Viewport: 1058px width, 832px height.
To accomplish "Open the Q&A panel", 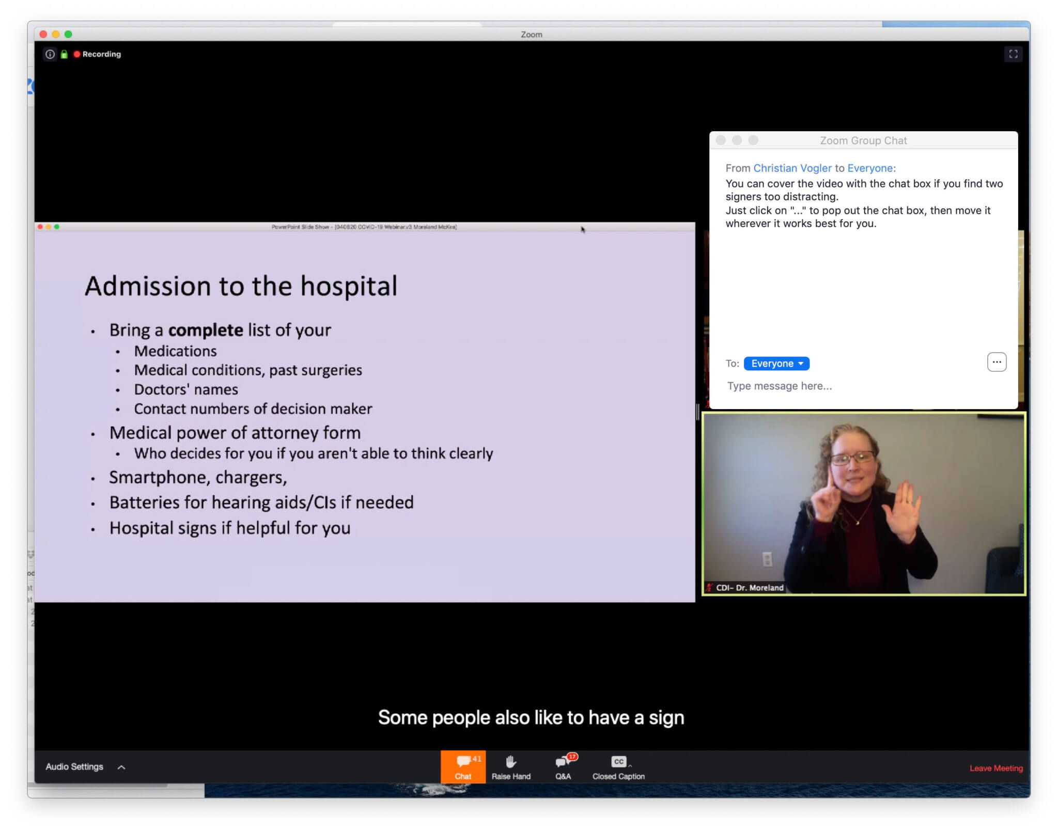I will click(x=563, y=767).
